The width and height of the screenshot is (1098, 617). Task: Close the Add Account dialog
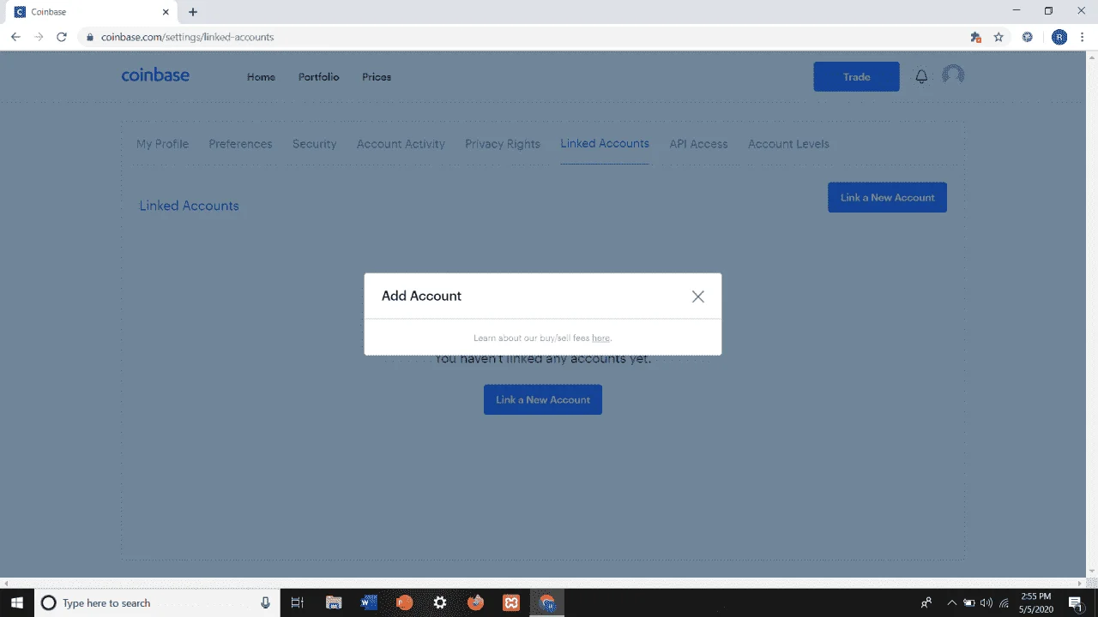pyautogui.click(x=698, y=297)
